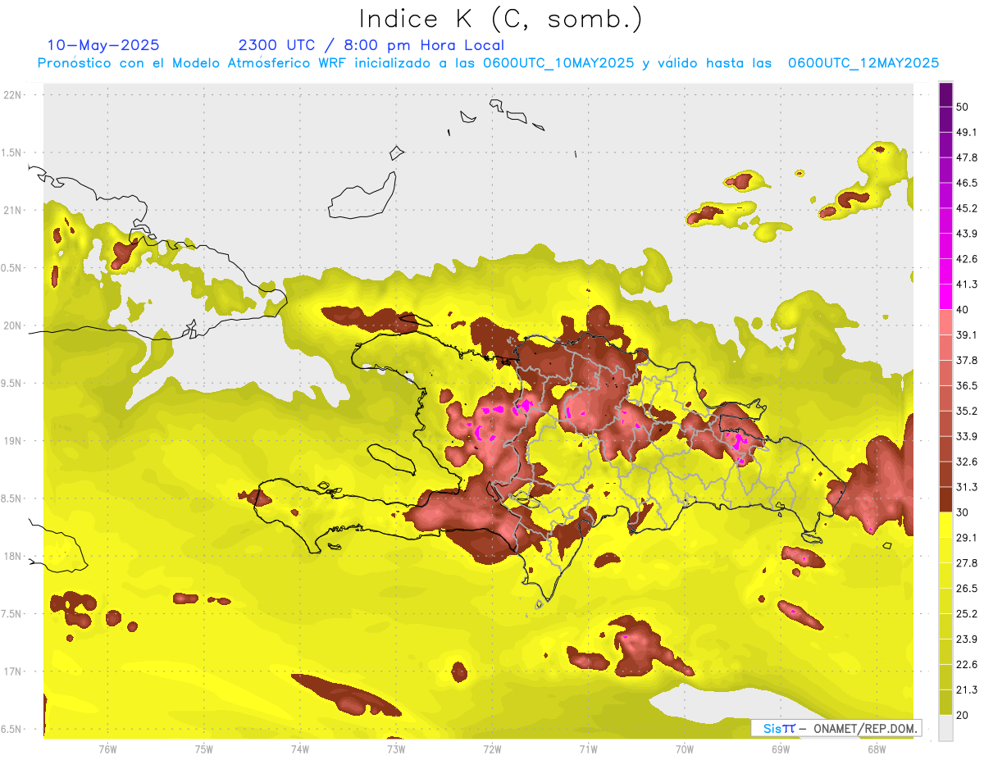
Task: Click the '21N' latitude axis label
Action: pyautogui.click(x=14, y=210)
